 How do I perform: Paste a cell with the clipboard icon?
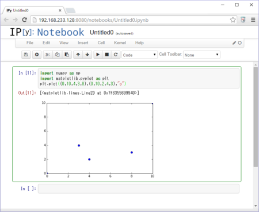(67, 55)
